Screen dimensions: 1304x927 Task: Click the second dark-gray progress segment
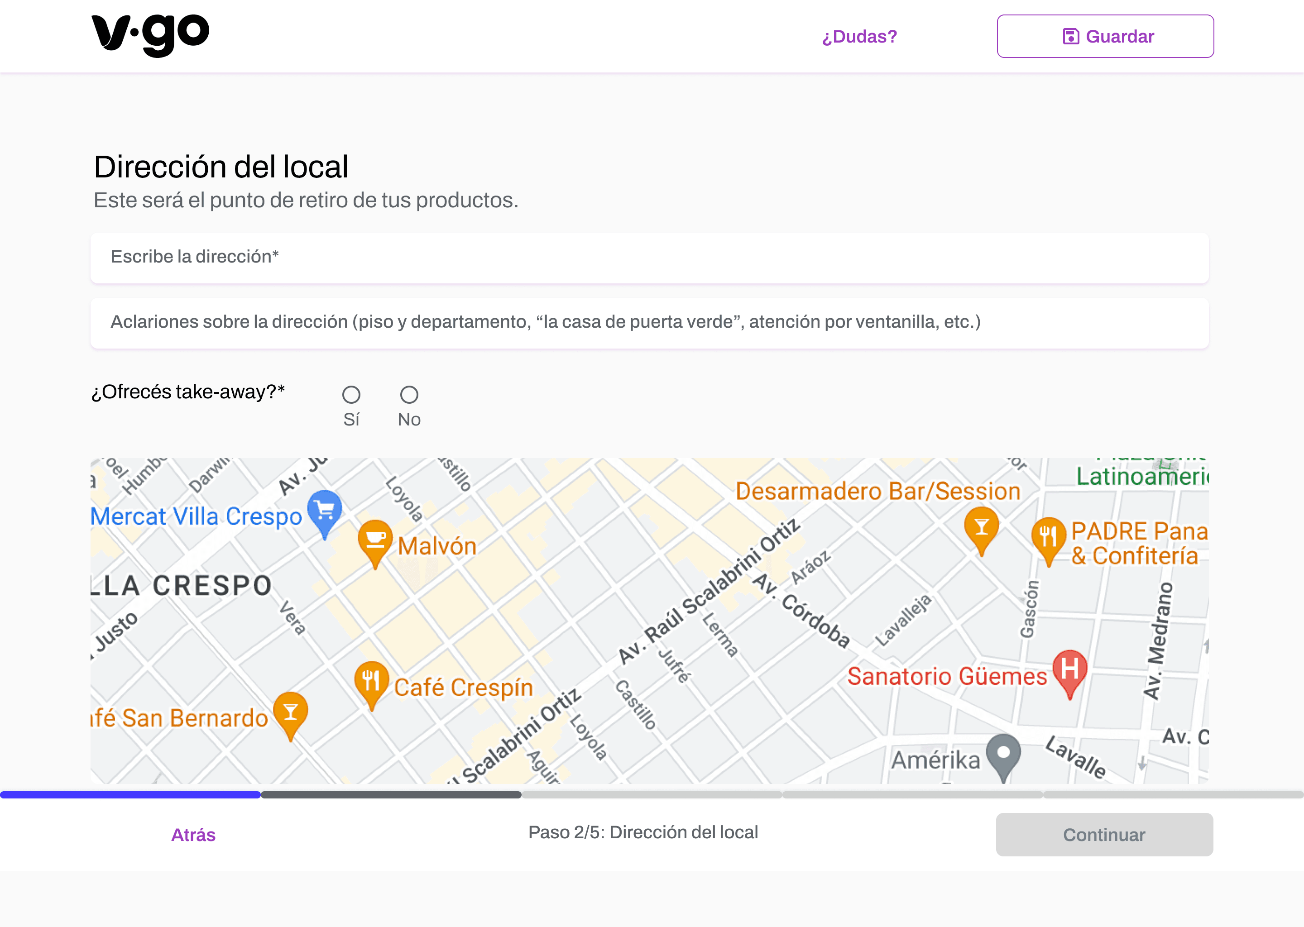point(391,794)
